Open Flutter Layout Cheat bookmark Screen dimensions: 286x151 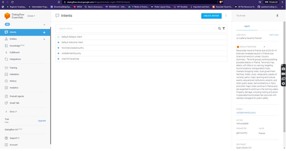(x=161, y=7)
